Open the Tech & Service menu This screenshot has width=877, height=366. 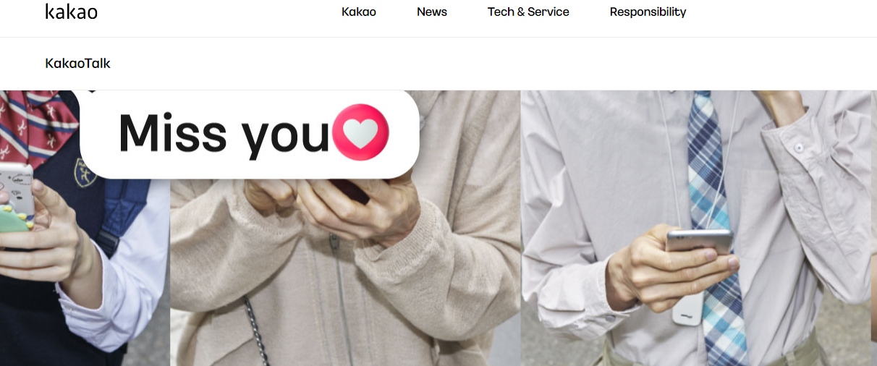click(x=528, y=12)
